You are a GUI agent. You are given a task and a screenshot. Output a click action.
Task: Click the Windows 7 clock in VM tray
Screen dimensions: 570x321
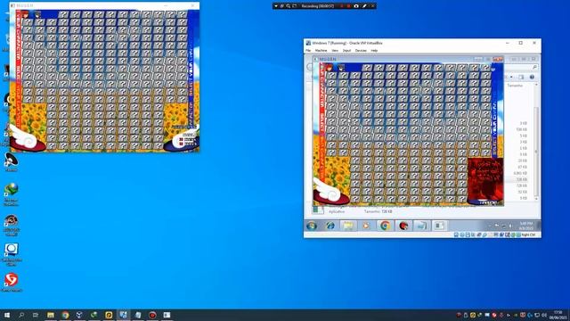coord(526,226)
